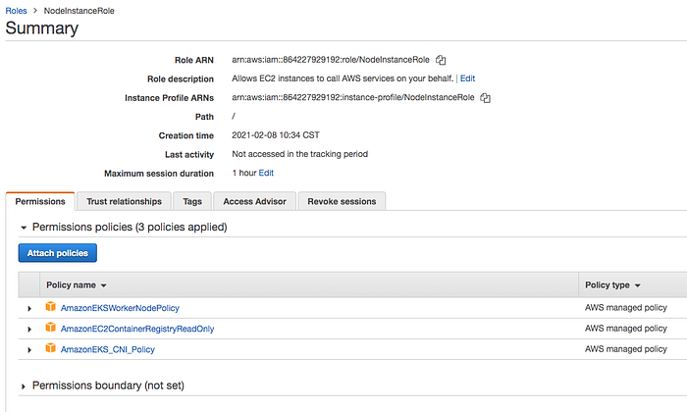Go back to Roles breadcrumb link
The image size is (687, 412).
point(16,11)
